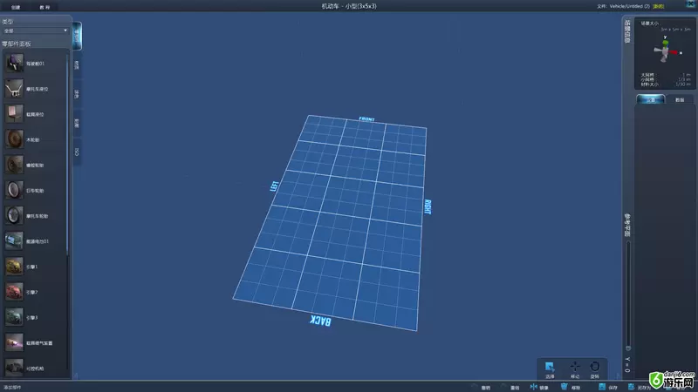Open the 教程 tutorial menu
Screen dimensions: 698x392
point(44,7)
